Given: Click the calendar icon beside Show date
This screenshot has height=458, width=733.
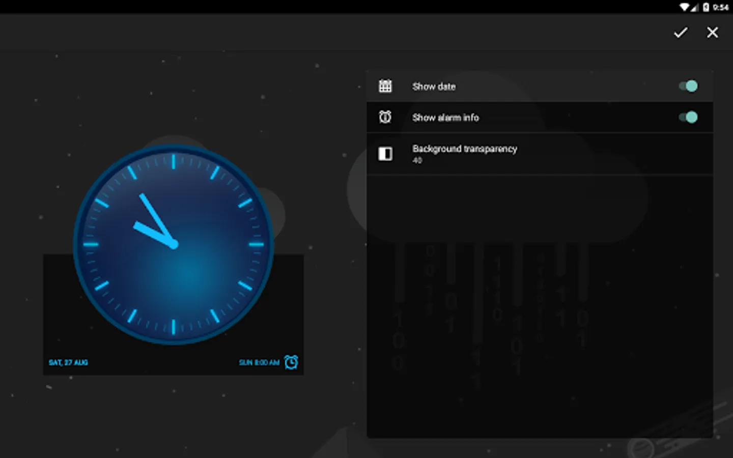Looking at the screenshot, I should tap(385, 86).
